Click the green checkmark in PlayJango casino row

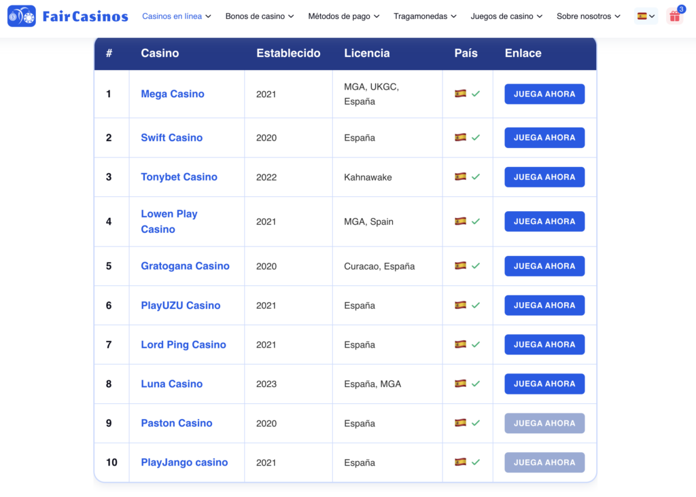(476, 462)
